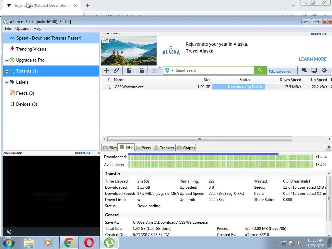This screenshot has width=332, height=249.
Task: Click the Add Torrent from URL link icon
Action: coord(116,70)
